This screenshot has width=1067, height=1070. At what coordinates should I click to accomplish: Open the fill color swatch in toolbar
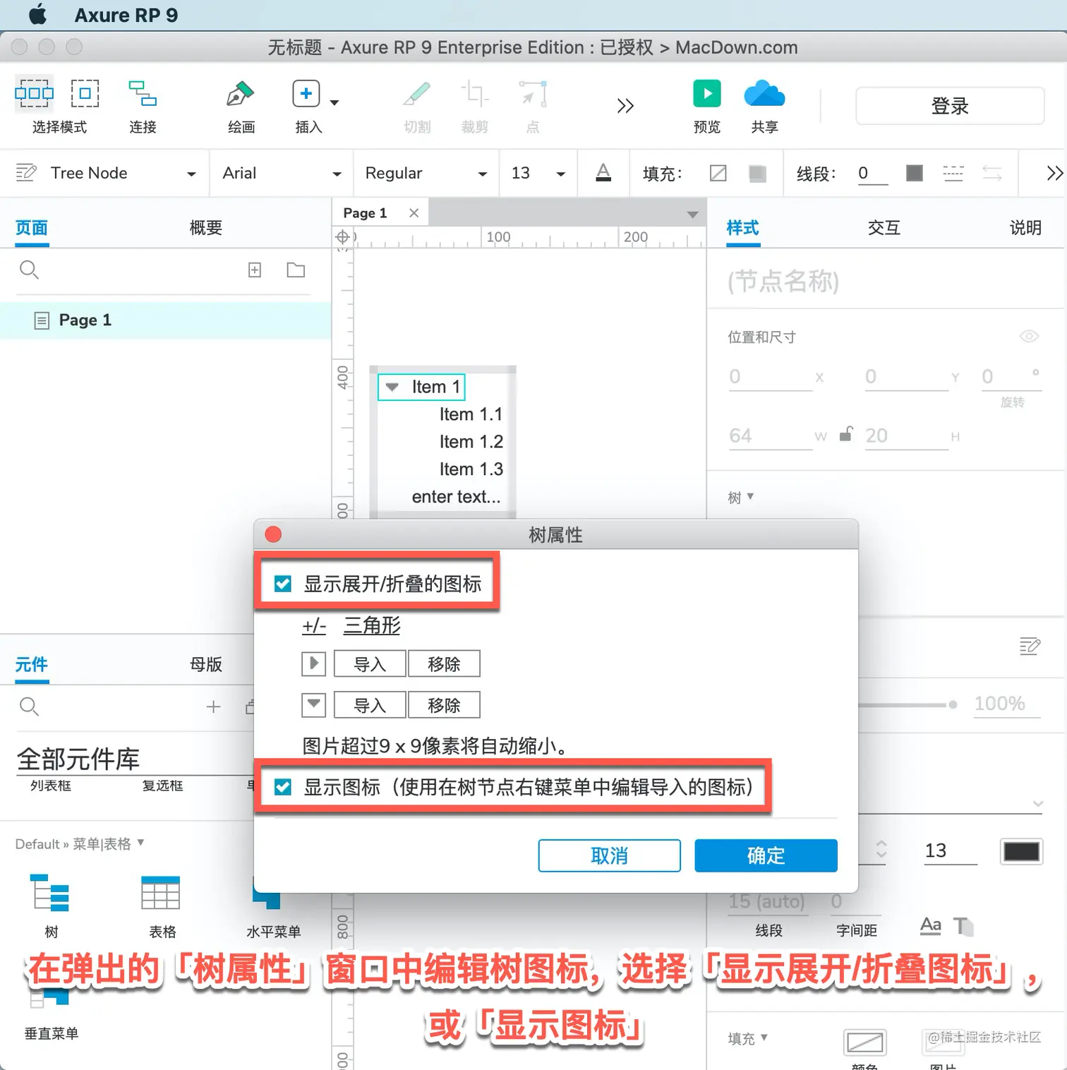(757, 173)
